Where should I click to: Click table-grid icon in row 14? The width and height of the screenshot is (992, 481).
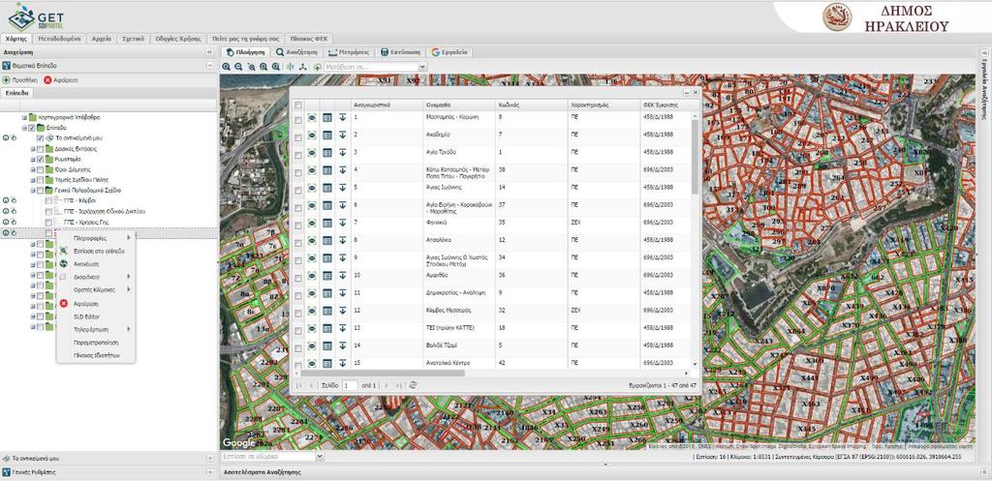point(327,346)
